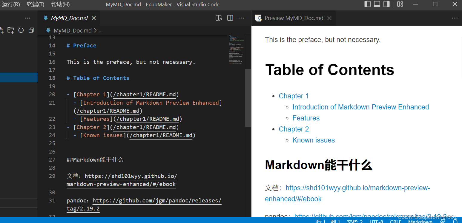Toggle secondary sidebar layout icon
This screenshot has height=223, width=462.
(x=386, y=4)
